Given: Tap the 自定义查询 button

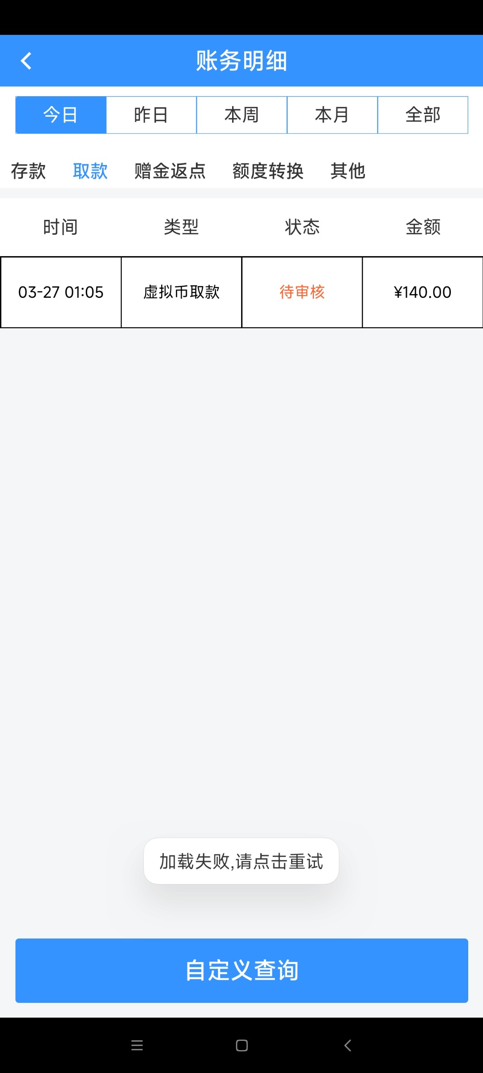Looking at the screenshot, I should [x=241, y=970].
